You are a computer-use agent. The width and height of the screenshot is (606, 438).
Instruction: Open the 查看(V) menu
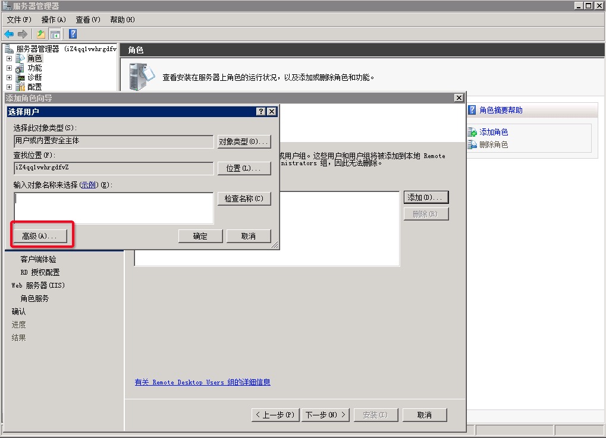click(88, 20)
